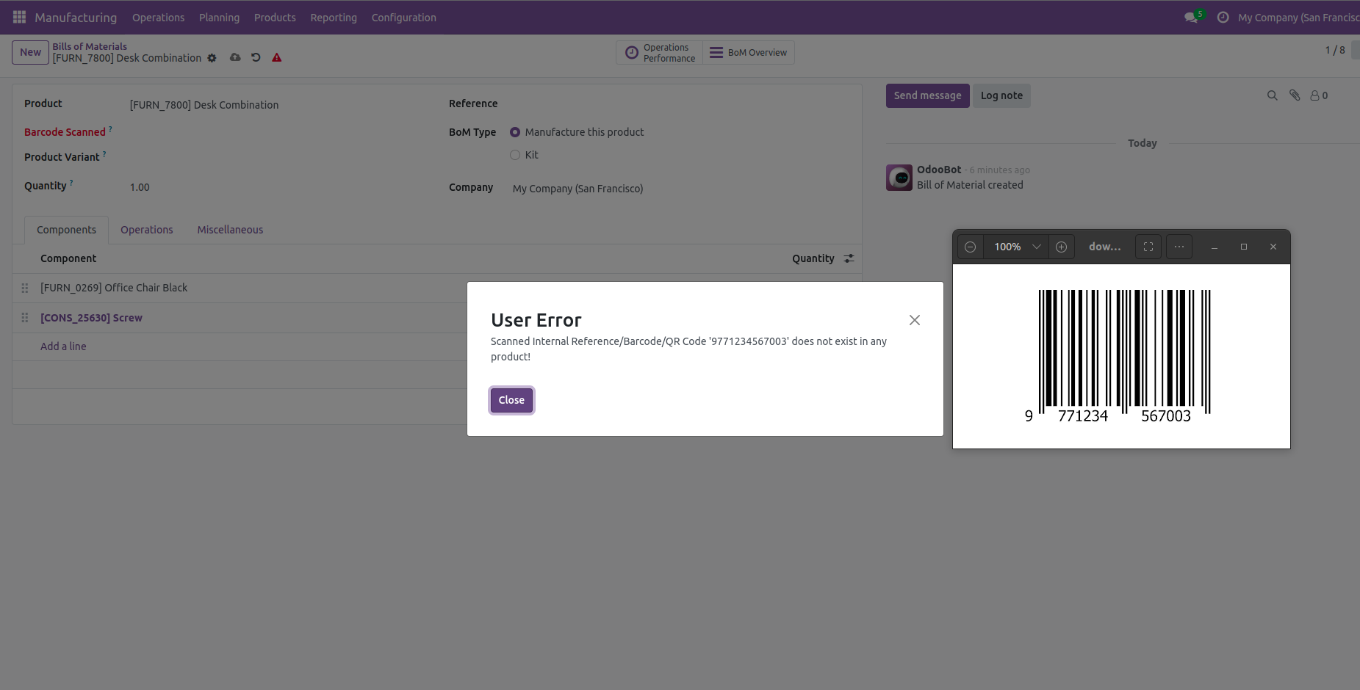Click the Close button in error dialog
1360x690 pixels.
point(511,400)
